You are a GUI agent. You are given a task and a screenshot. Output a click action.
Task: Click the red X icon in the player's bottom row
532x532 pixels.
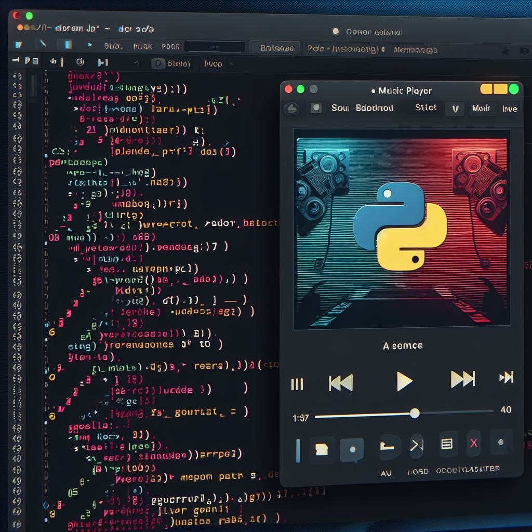[474, 443]
